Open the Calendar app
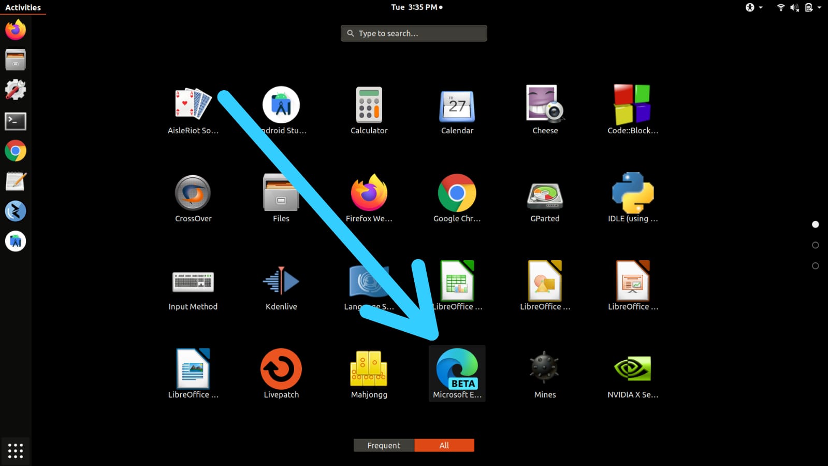The image size is (828, 466). tap(457, 109)
